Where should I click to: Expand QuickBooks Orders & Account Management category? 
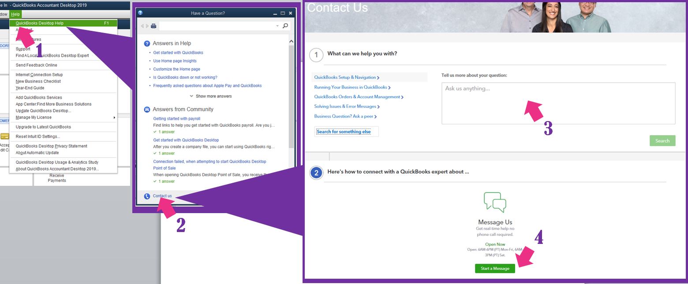click(x=359, y=97)
